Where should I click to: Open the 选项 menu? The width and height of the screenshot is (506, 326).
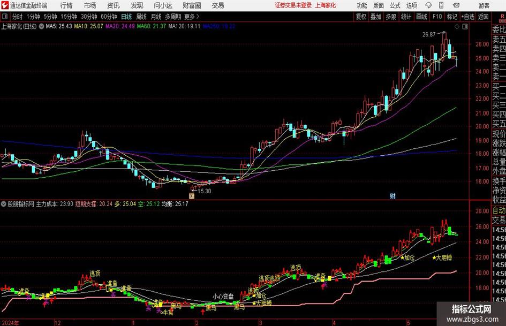(x=411, y=5)
